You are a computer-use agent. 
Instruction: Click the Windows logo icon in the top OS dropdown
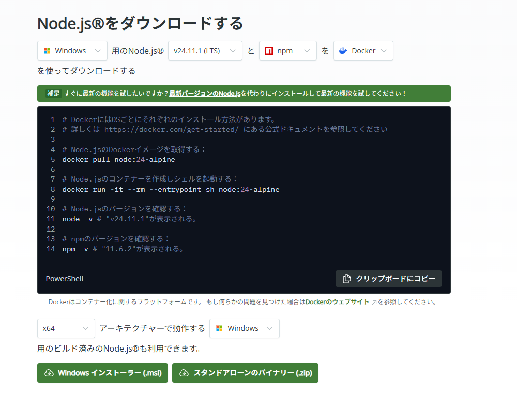click(x=47, y=51)
